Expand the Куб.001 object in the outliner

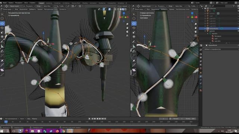pos(205,31)
